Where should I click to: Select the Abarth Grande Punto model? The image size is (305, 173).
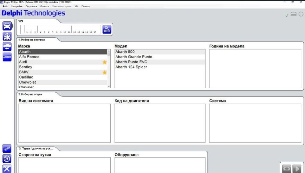pyautogui.click(x=160, y=57)
